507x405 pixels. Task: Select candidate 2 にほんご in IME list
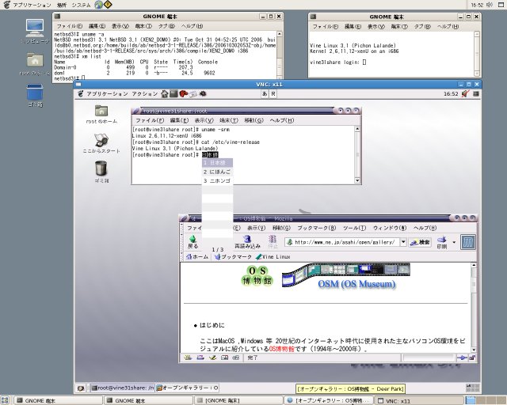(217, 172)
